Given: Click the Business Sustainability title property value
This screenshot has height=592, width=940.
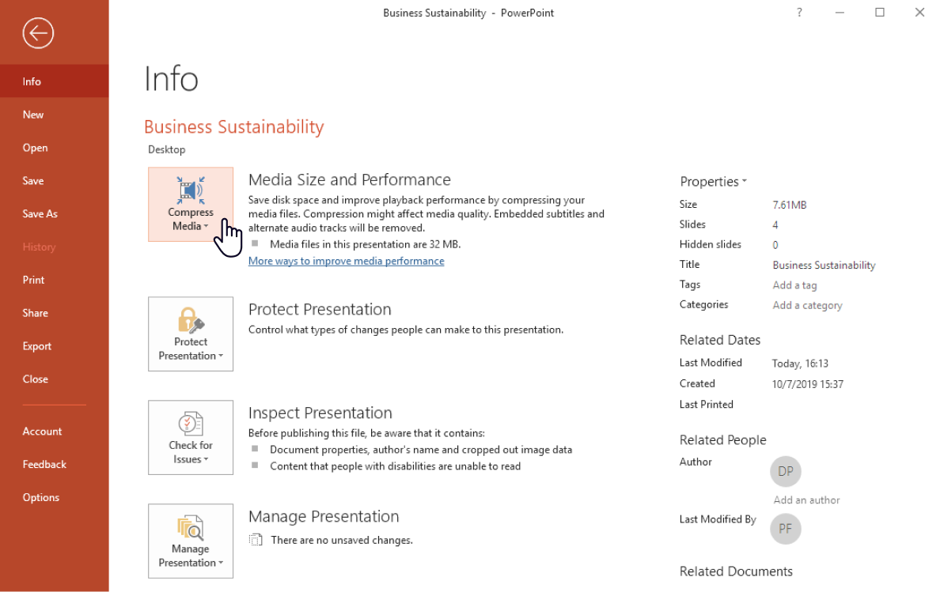Looking at the screenshot, I should click(x=824, y=265).
